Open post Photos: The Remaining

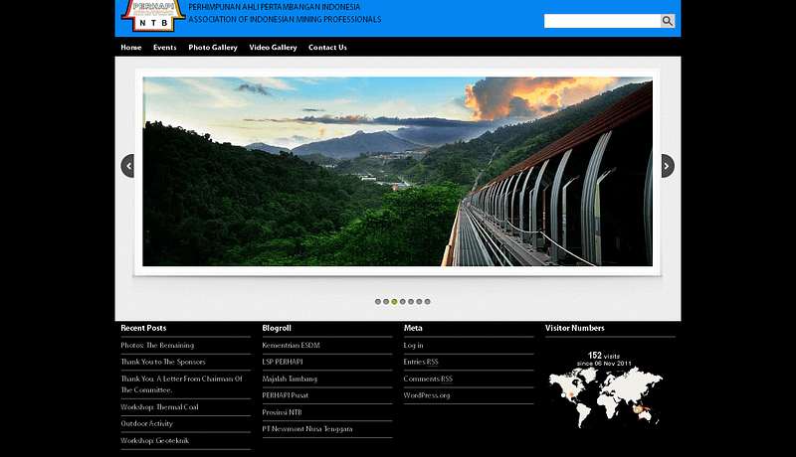157,345
